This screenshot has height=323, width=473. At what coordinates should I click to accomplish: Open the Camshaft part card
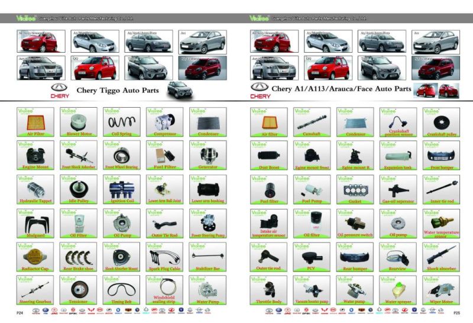point(312,122)
